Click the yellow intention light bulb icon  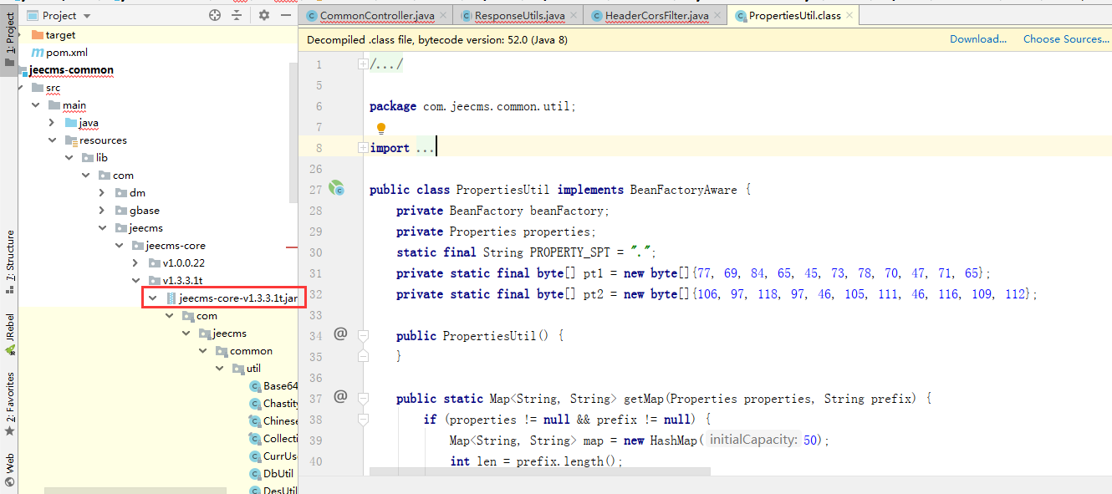coord(381,128)
